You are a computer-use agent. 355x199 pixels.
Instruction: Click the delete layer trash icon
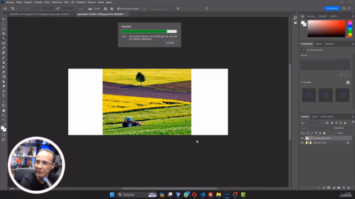[x=349, y=188]
